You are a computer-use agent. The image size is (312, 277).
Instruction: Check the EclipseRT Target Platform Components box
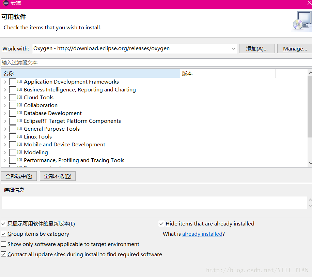[13, 121]
